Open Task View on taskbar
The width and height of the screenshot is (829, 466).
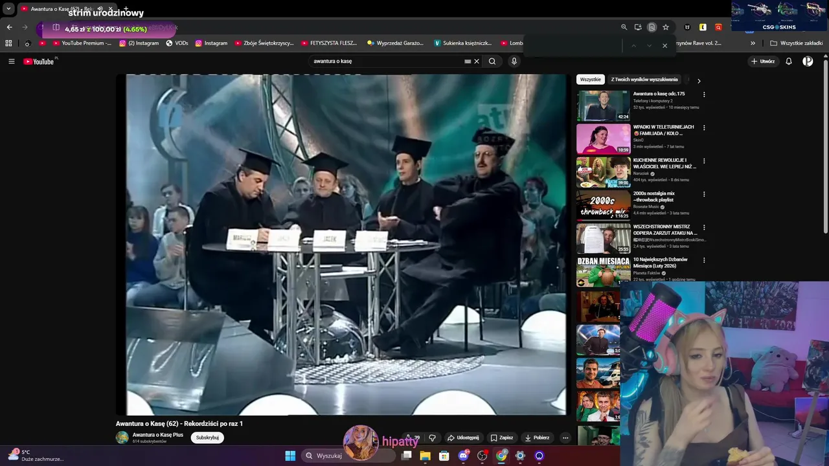(x=406, y=456)
